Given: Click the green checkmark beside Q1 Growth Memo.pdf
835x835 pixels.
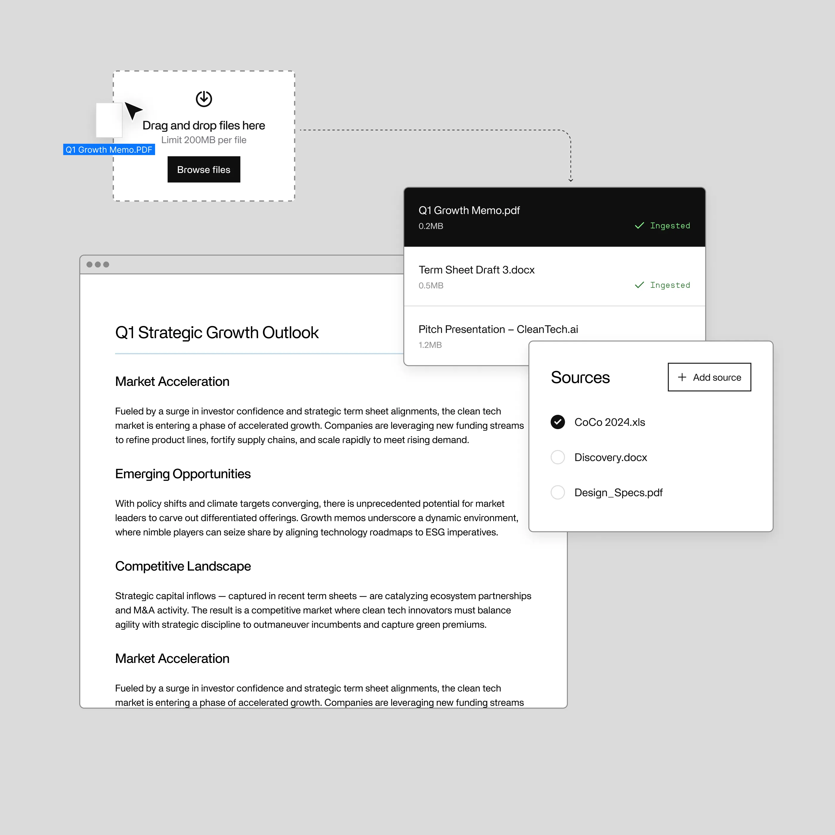Looking at the screenshot, I should (x=639, y=226).
